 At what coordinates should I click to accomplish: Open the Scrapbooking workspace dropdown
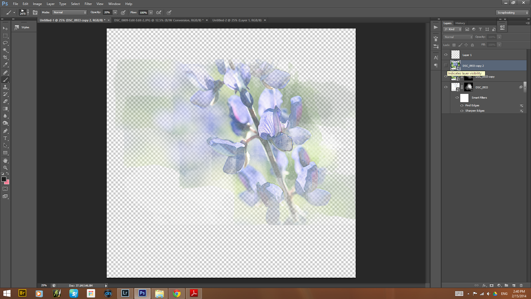(512, 13)
